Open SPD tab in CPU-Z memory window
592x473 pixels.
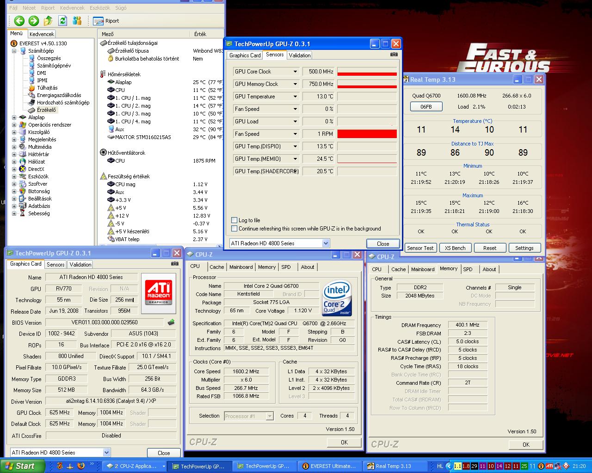point(468,269)
